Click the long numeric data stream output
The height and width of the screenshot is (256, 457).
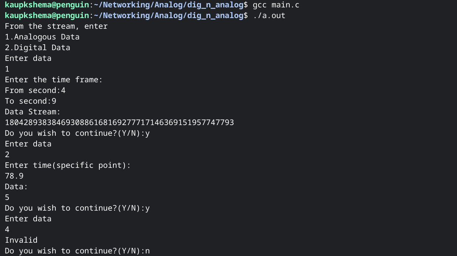click(x=119, y=122)
